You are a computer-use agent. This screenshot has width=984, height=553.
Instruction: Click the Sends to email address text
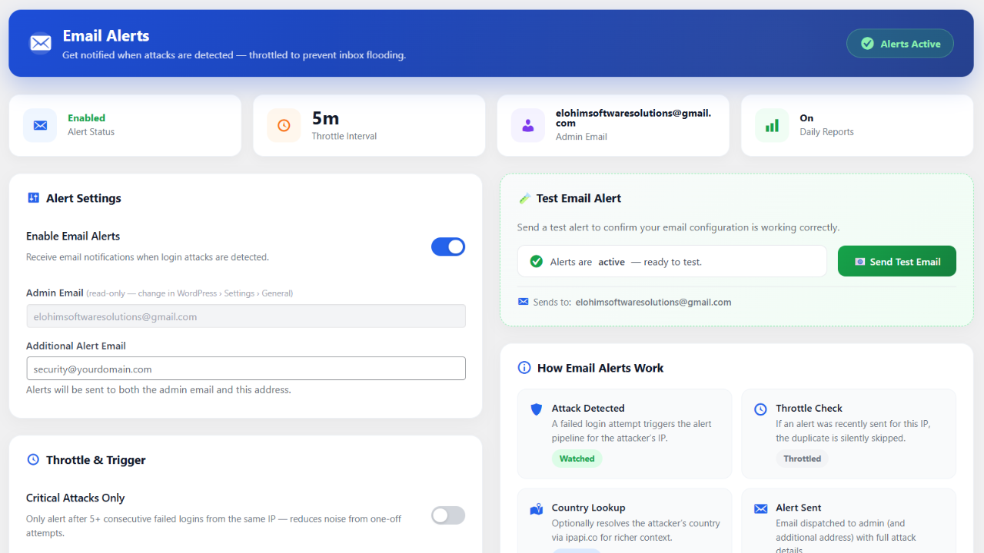click(x=653, y=302)
